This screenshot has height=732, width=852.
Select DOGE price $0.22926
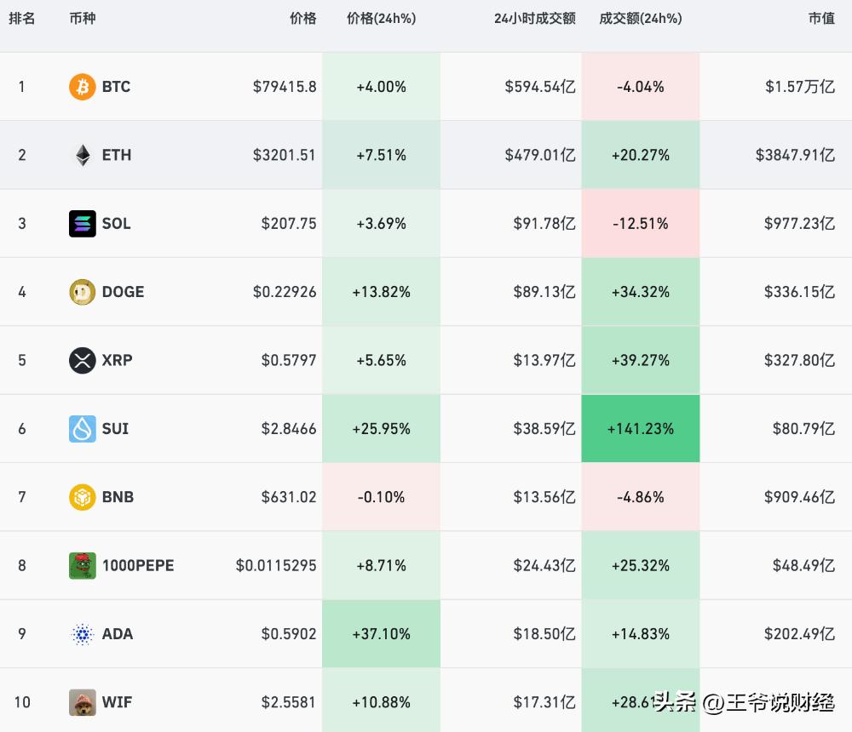(285, 292)
